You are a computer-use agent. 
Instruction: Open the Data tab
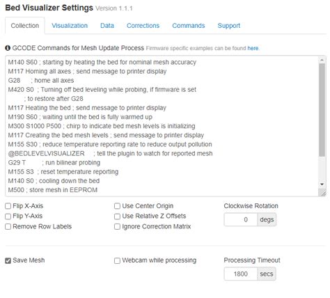[x=107, y=26]
